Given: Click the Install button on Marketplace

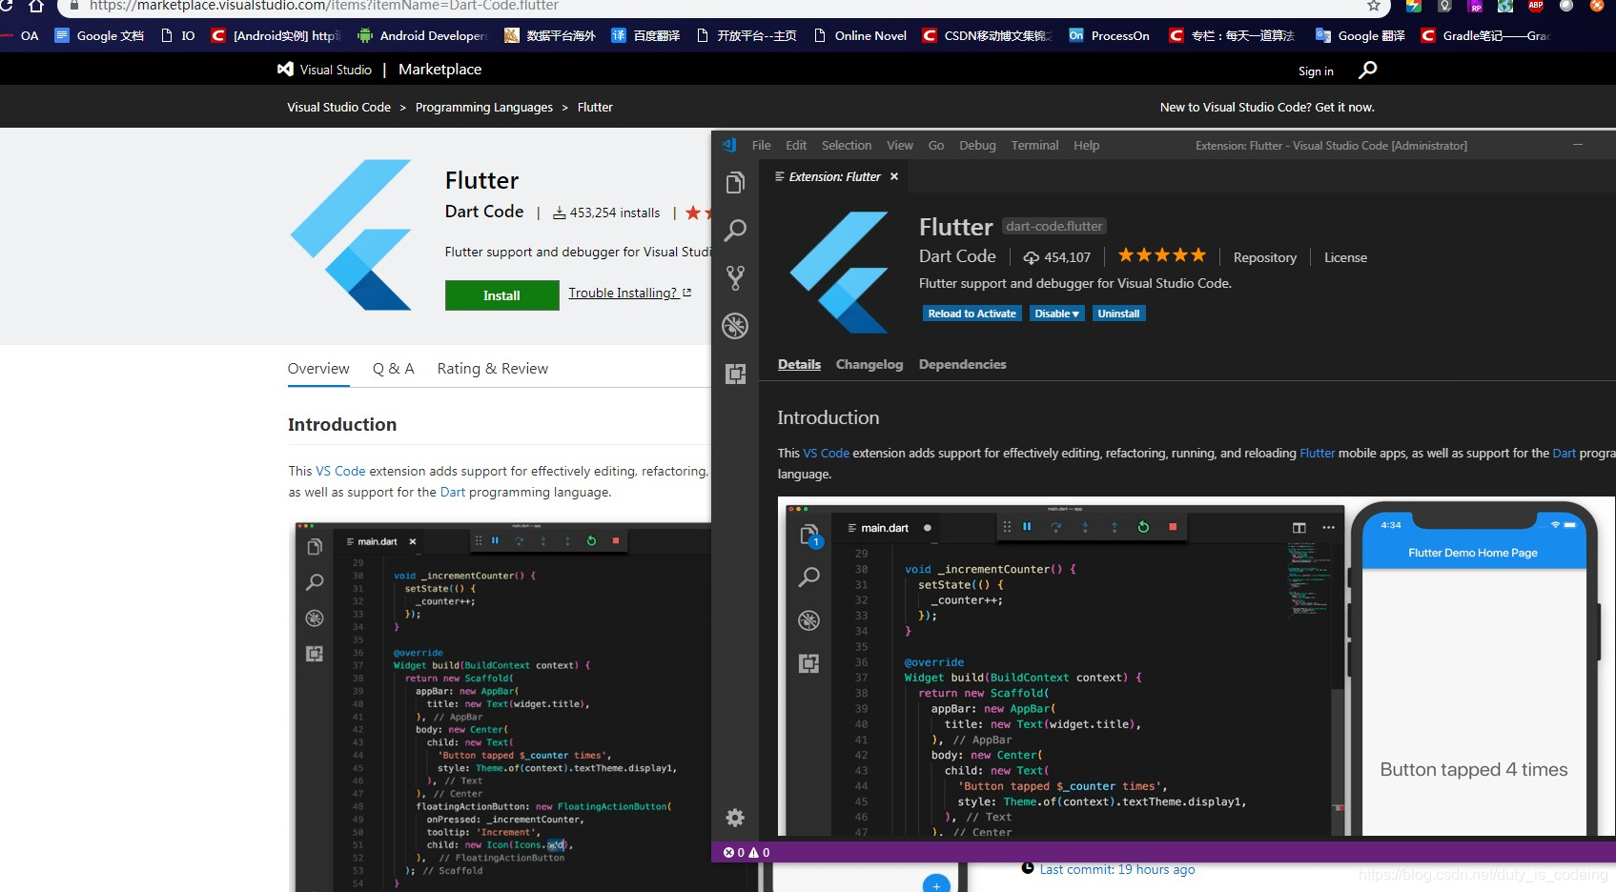Looking at the screenshot, I should (x=501, y=295).
